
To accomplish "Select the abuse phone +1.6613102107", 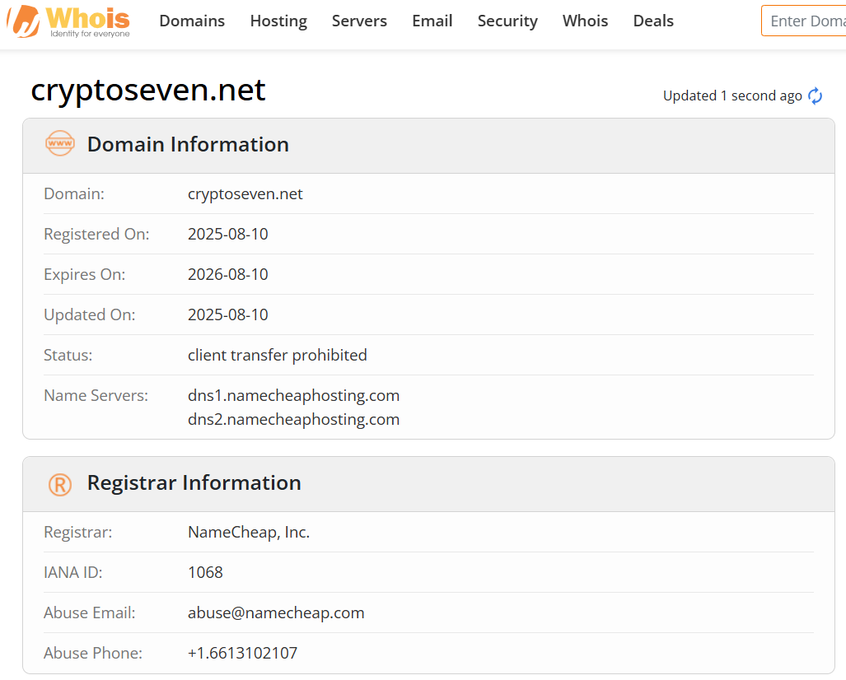I will tap(242, 653).
